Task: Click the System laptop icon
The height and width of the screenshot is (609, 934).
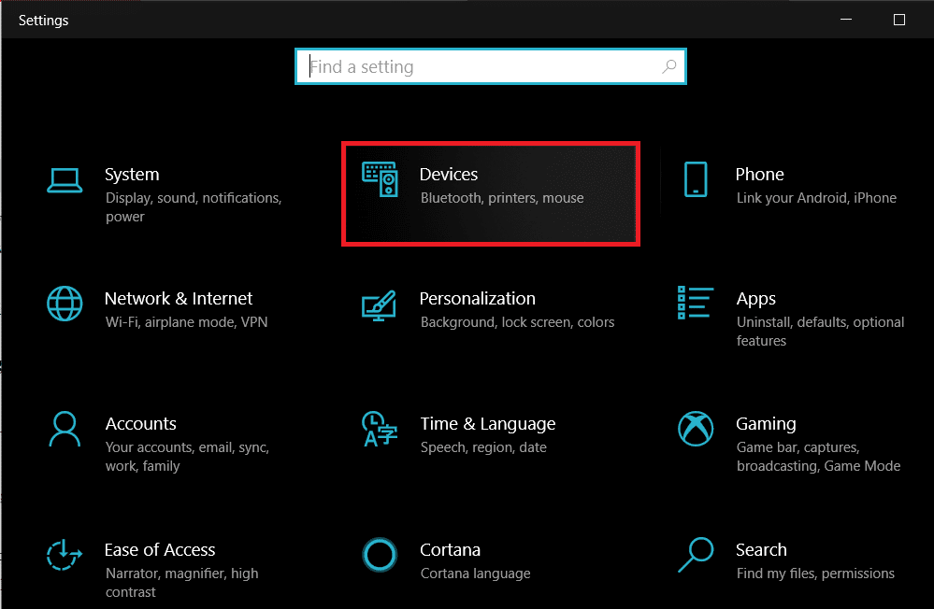Action: coord(65,180)
